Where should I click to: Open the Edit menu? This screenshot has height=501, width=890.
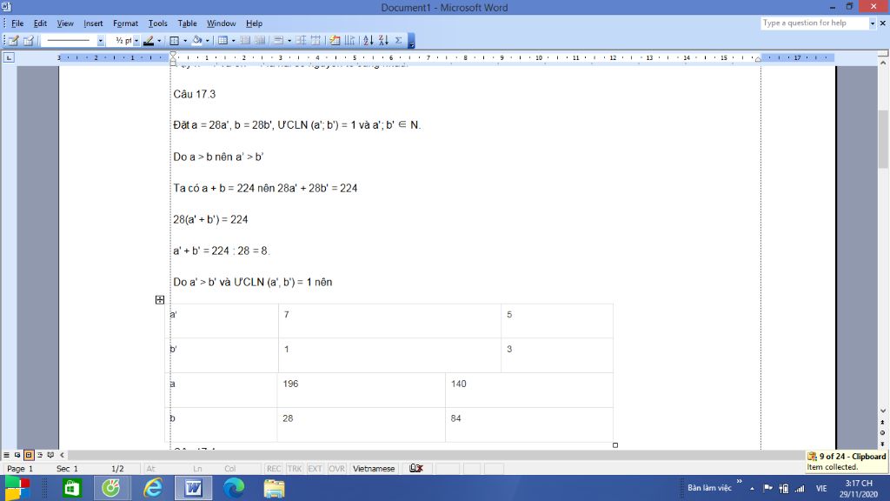pyautogui.click(x=40, y=23)
